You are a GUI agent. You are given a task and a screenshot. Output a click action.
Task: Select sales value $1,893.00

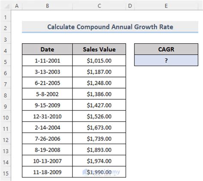[x=99, y=150]
